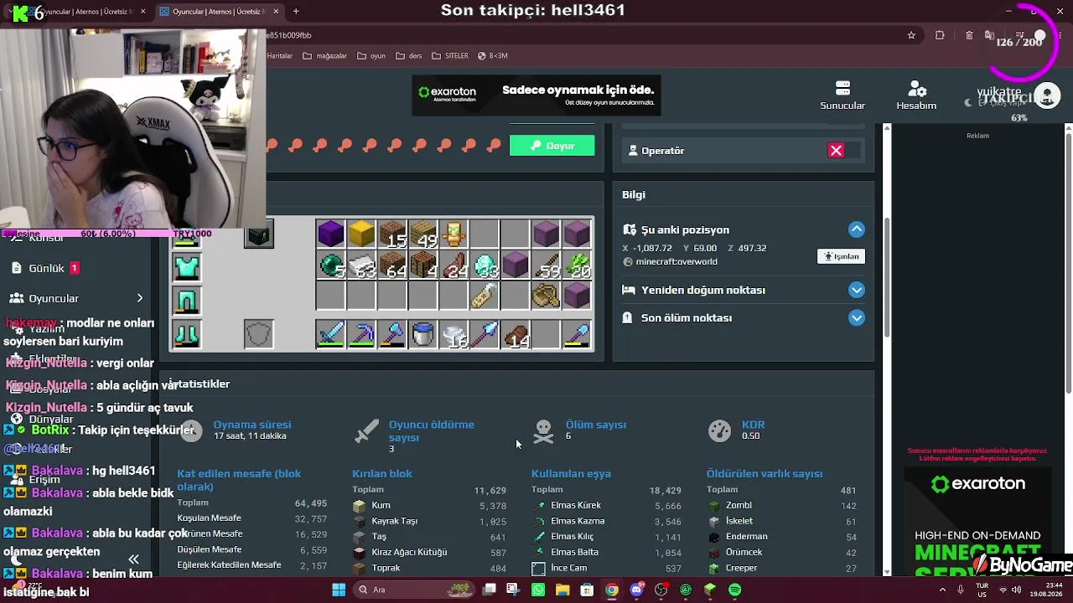
Task: Select the trident hotbar slot
Action: (x=485, y=333)
